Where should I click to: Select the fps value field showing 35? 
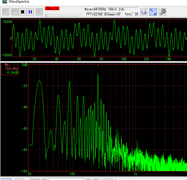(135, 14)
